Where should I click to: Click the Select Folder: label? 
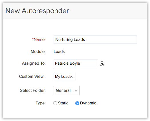click(x=33, y=90)
